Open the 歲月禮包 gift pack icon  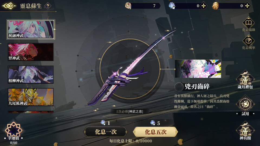[245, 79]
